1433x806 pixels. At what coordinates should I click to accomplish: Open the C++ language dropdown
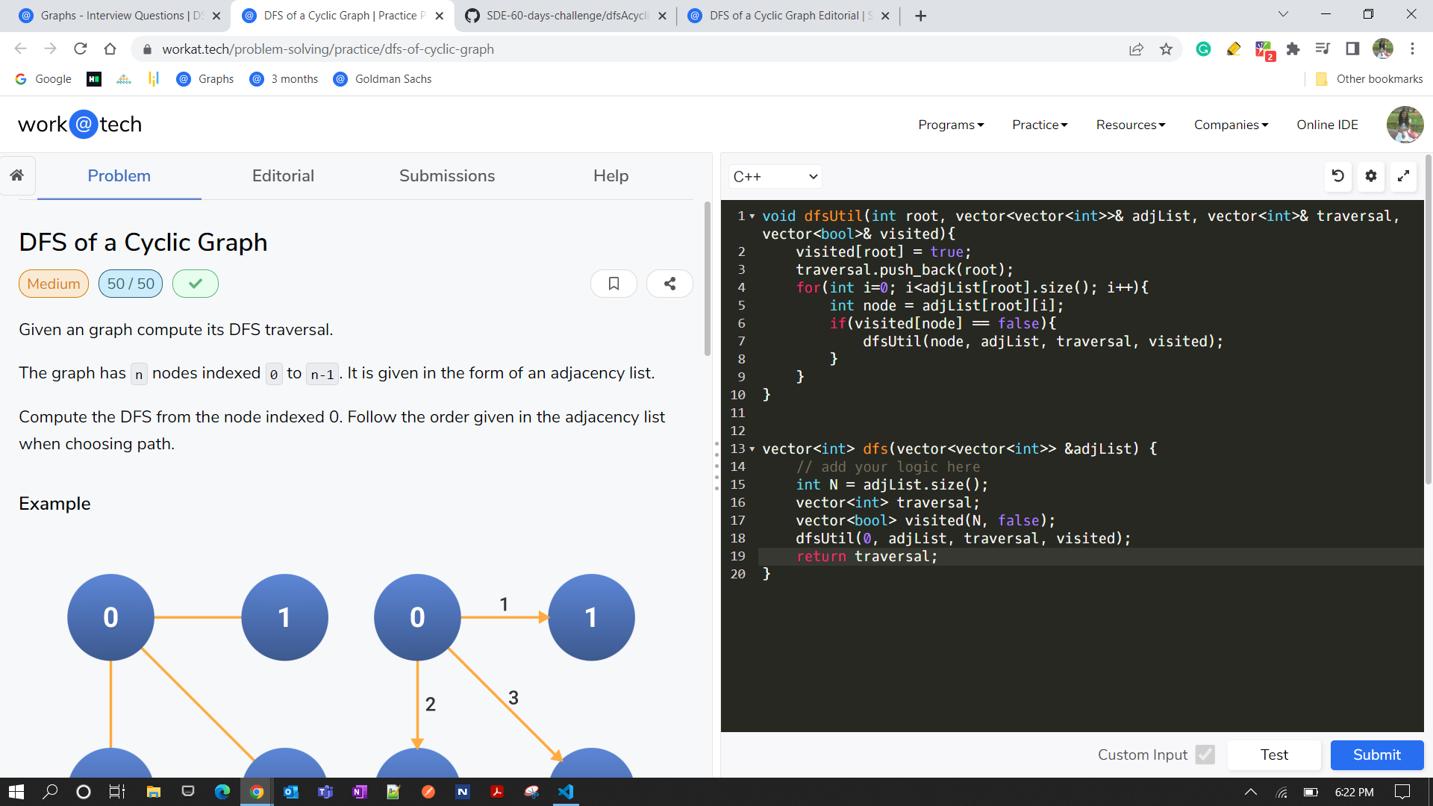click(x=775, y=177)
